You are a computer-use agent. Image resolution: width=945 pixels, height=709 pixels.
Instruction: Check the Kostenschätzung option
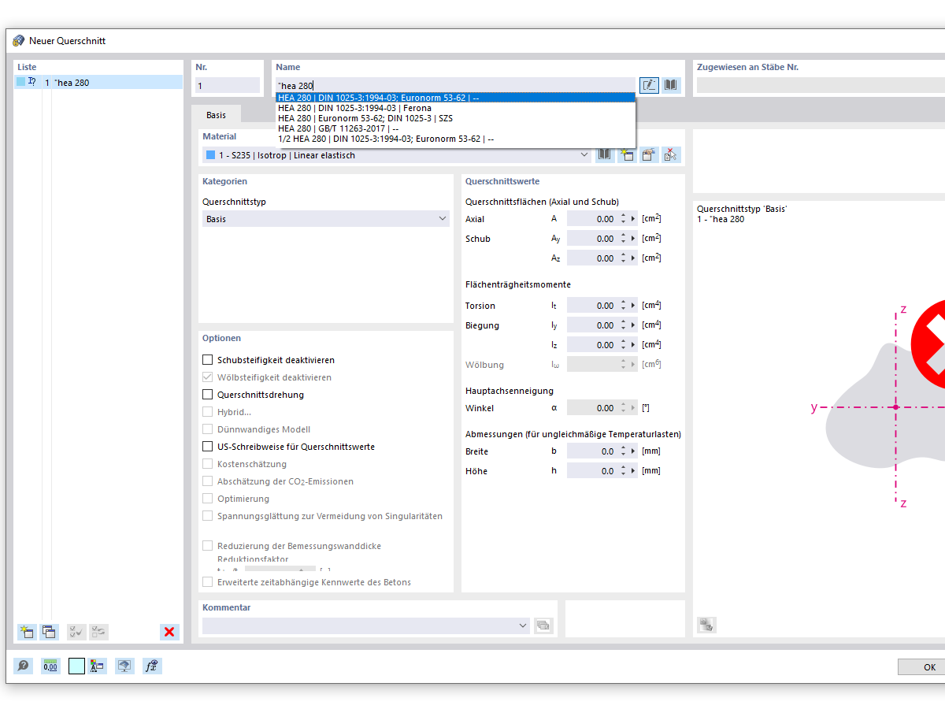[x=208, y=464]
